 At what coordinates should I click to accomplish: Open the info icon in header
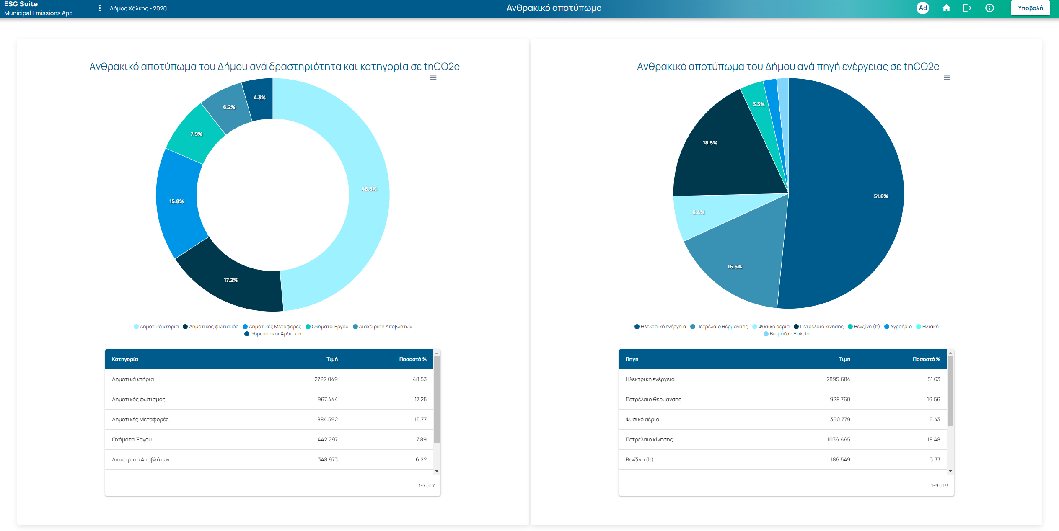click(989, 8)
